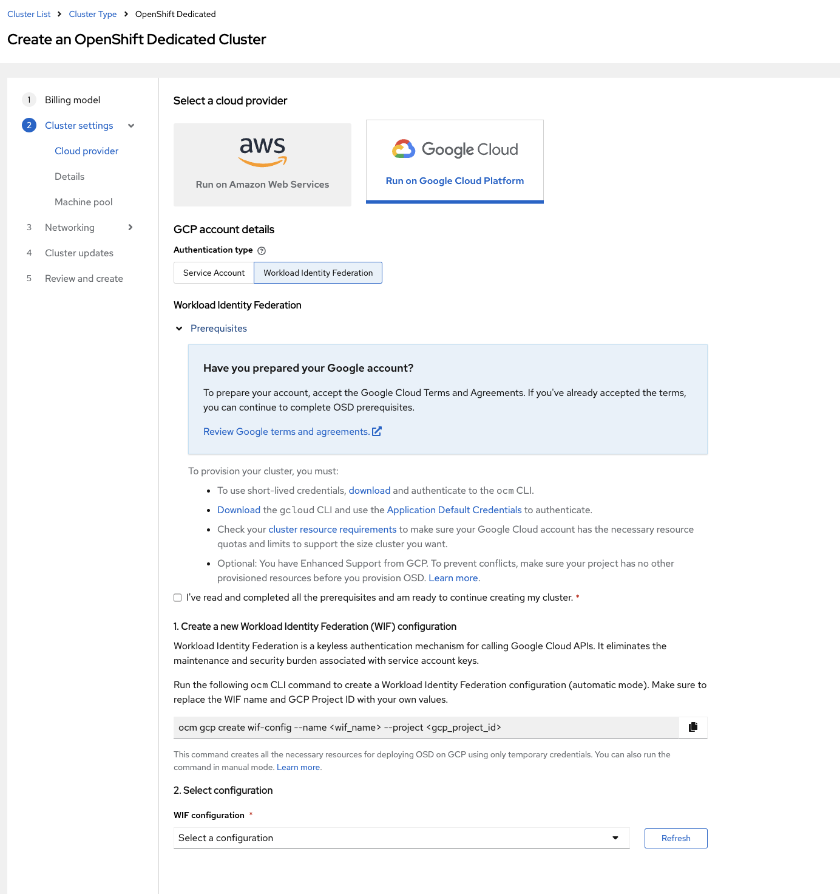Open cluster resource requirements link
This screenshot has width=840, height=894.
tap(332, 529)
